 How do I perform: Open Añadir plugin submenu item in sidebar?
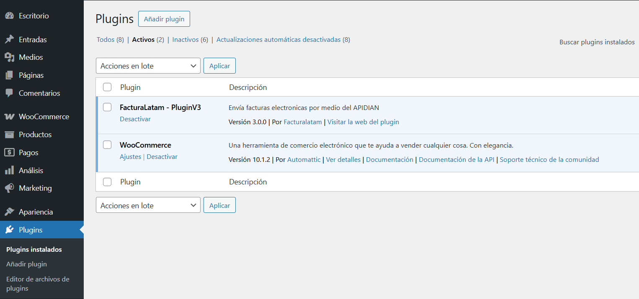click(26, 264)
